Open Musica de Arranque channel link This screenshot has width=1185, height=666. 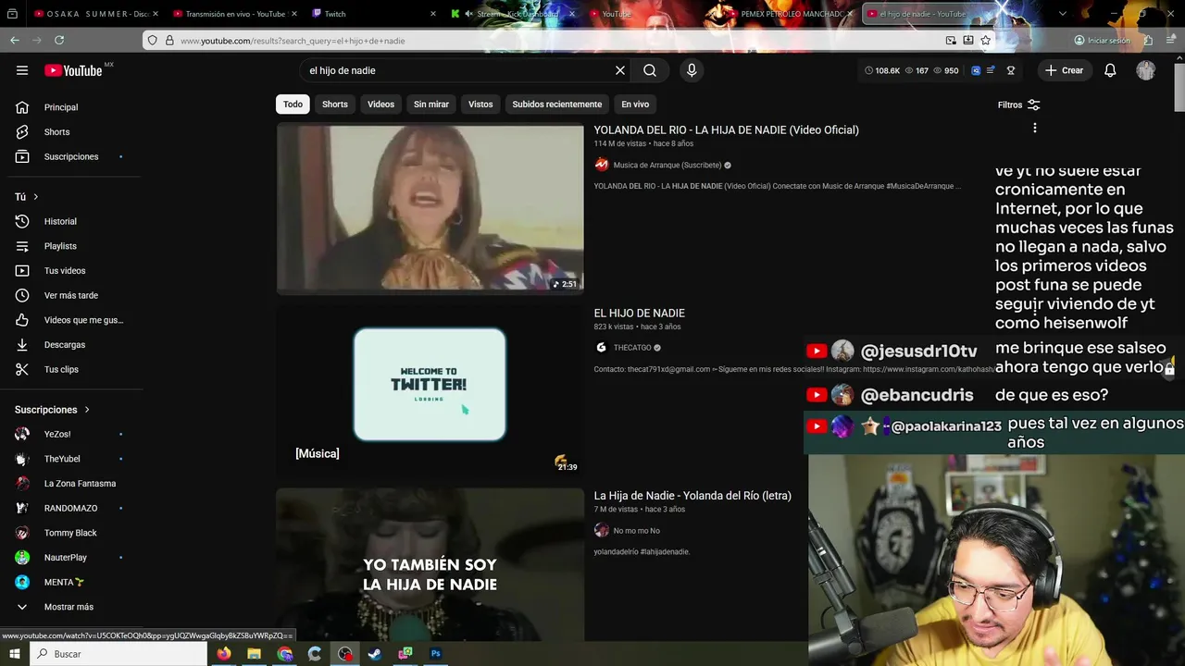667,166
